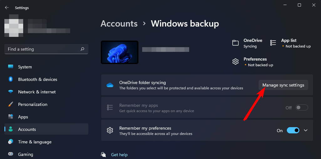Click the Remember my preferences gear icon

click(x=110, y=130)
